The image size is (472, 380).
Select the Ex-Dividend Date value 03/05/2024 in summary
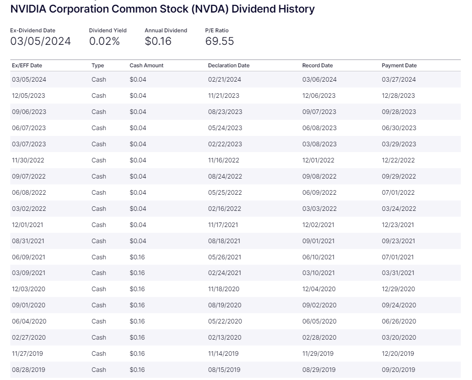click(x=41, y=41)
